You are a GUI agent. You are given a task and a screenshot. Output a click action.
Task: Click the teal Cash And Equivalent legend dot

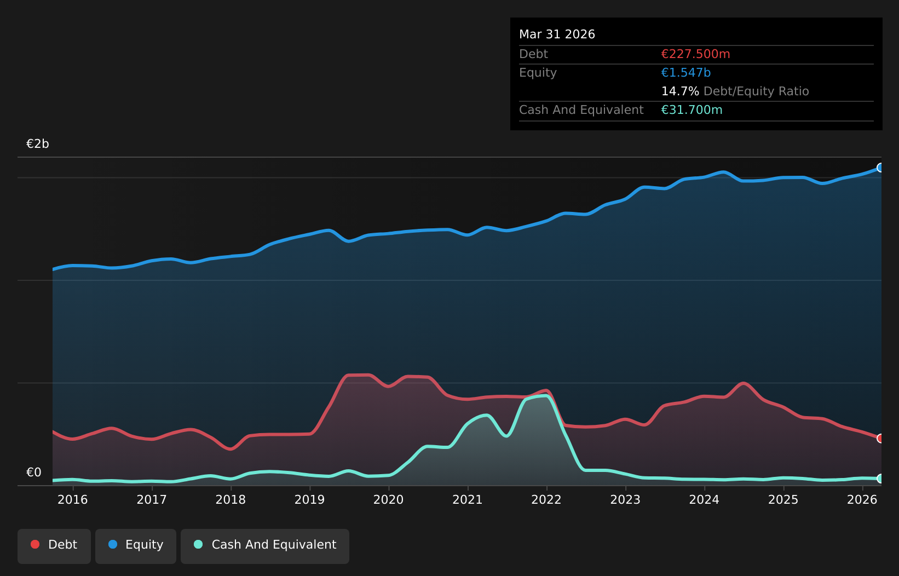[198, 544]
